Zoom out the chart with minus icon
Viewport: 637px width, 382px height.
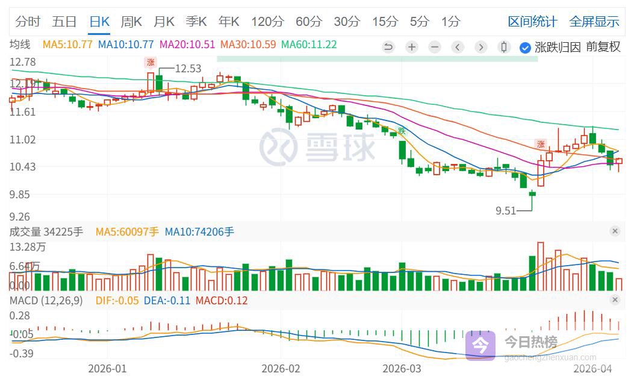(435, 47)
